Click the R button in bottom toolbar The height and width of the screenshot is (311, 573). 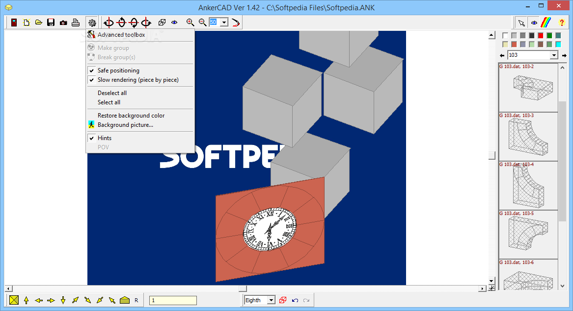point(136,300)
